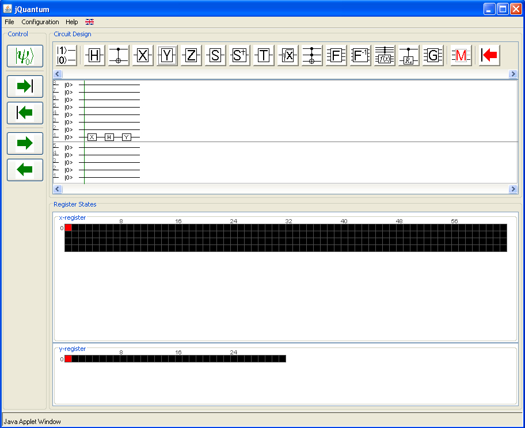Step forward one gate with green arrow
The height and width of the screenshot is (428, 525).
[25, 143]
